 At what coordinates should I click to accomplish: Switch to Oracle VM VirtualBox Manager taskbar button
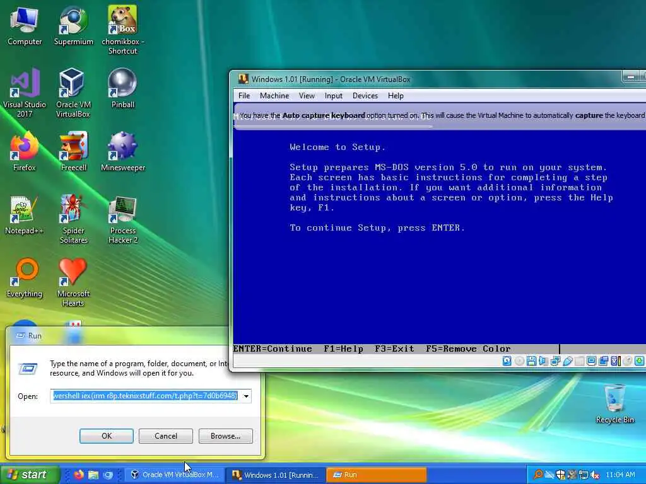click(x=175, y=475)
